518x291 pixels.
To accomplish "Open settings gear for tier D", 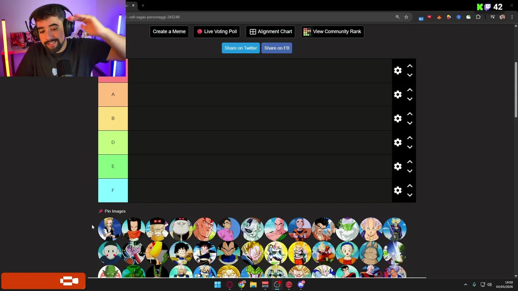I will (398, 142).
